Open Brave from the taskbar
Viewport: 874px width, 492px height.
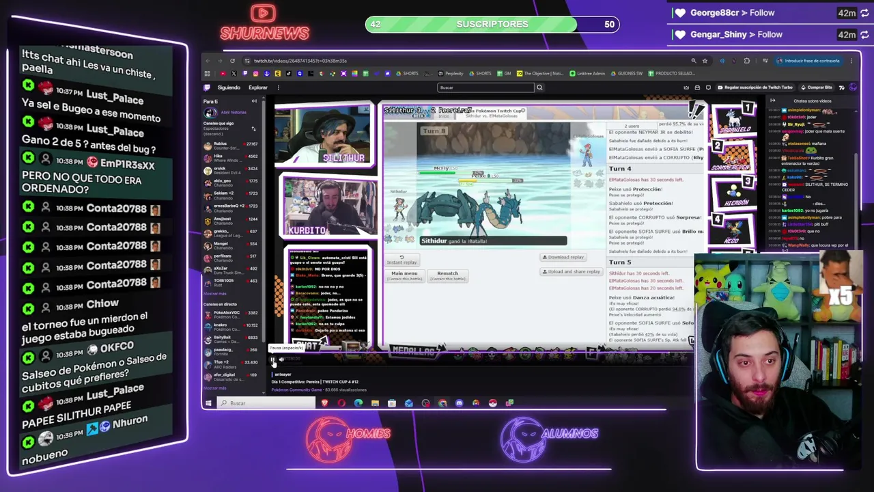(x=325, y=403)
